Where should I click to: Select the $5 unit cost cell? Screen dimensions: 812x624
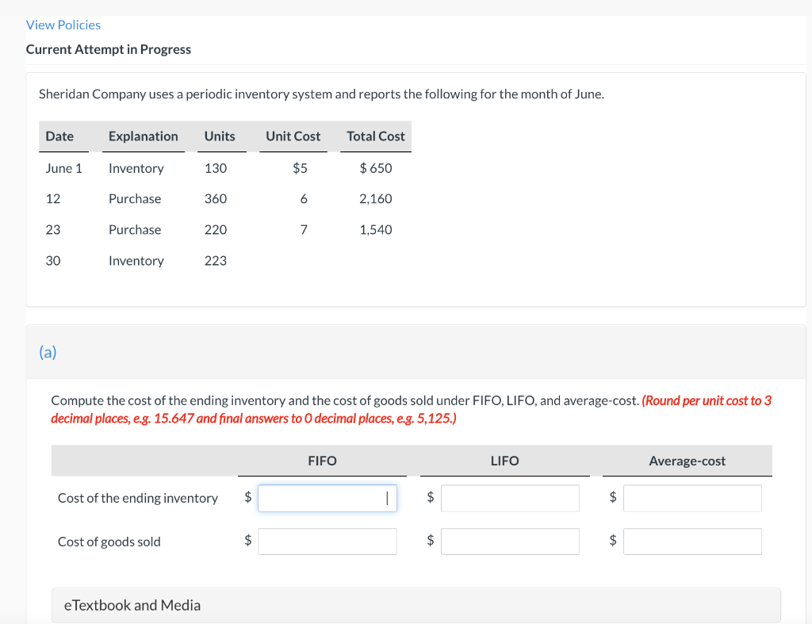pos(300,168)
